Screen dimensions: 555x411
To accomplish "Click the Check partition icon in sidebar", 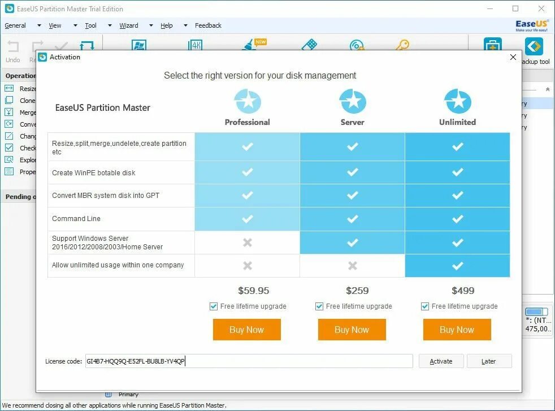I will coord(9,148).
